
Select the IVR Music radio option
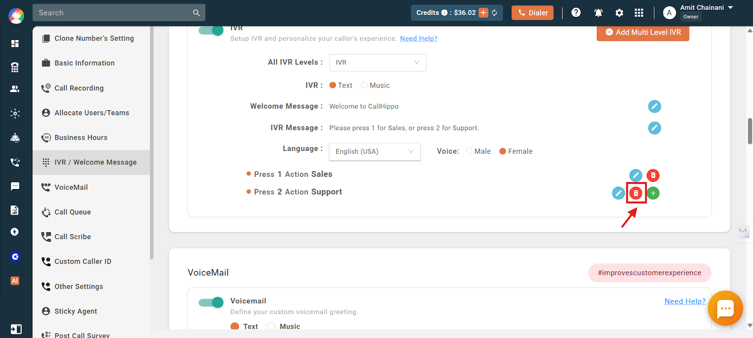point(364,85)
